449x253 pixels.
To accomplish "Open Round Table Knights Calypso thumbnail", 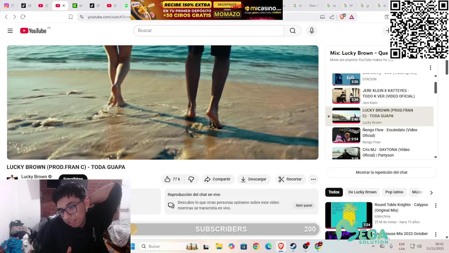I will click(349, 215).
